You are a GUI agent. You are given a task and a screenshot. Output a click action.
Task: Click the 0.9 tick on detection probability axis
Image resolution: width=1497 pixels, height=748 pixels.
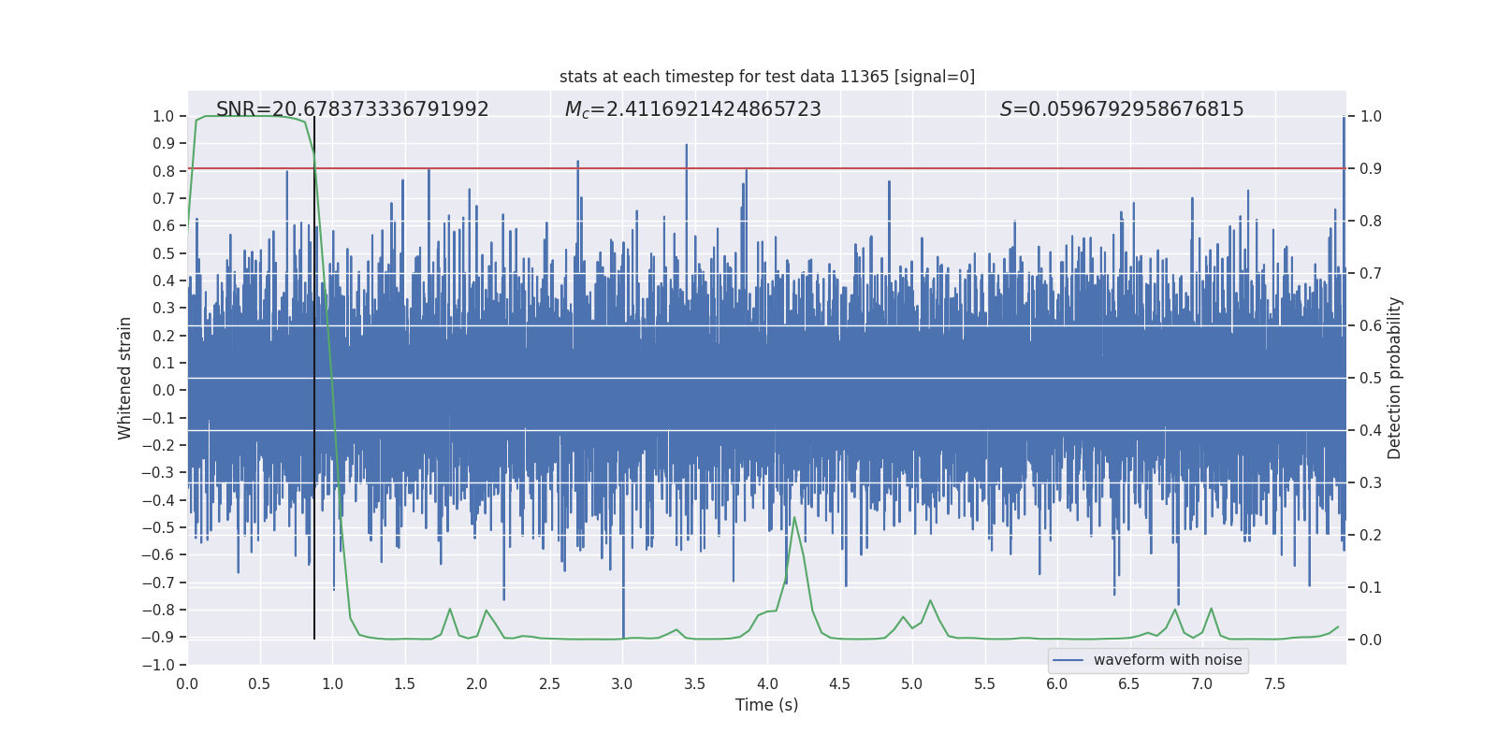point(1371,169)
